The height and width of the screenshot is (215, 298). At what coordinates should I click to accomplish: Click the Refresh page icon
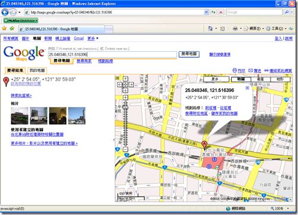(x=213, y=12)
